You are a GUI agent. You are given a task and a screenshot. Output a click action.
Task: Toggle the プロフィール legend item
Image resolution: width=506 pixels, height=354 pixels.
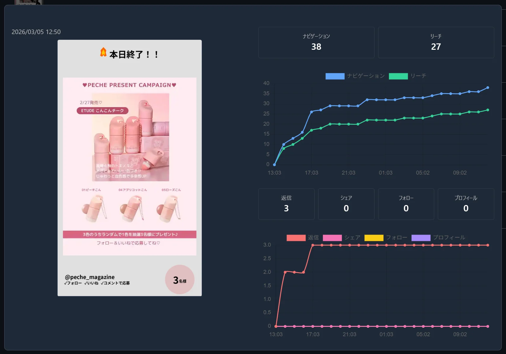pyautogui.click(x=438, y=238)
